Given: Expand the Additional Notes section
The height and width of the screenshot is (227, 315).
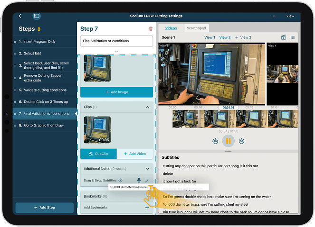Looking at the screenshot, I should click(x=147, y=169).
